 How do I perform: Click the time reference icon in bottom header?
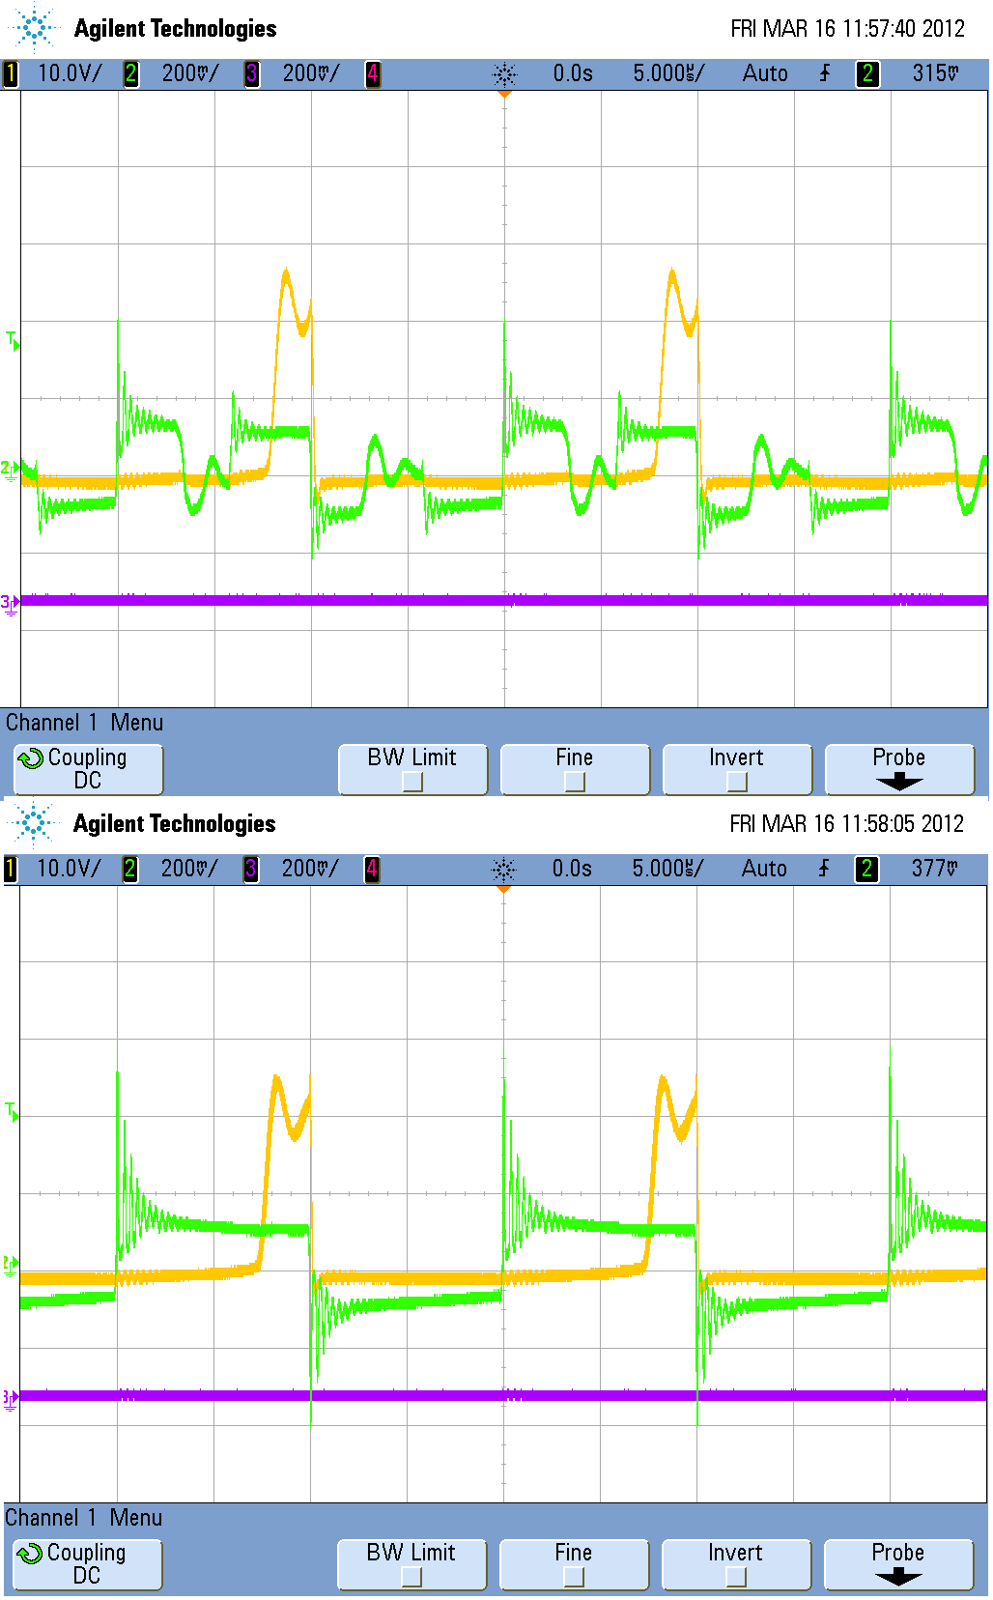click(x=504, y=870)
